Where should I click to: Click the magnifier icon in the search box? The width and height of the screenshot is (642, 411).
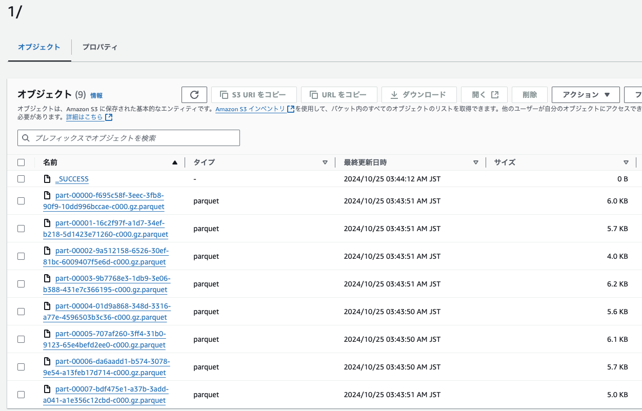[x=26, y=138]
